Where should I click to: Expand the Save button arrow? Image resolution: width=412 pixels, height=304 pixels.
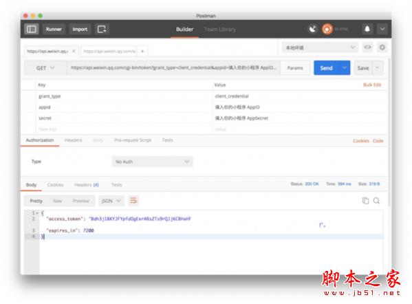(378, 68)
